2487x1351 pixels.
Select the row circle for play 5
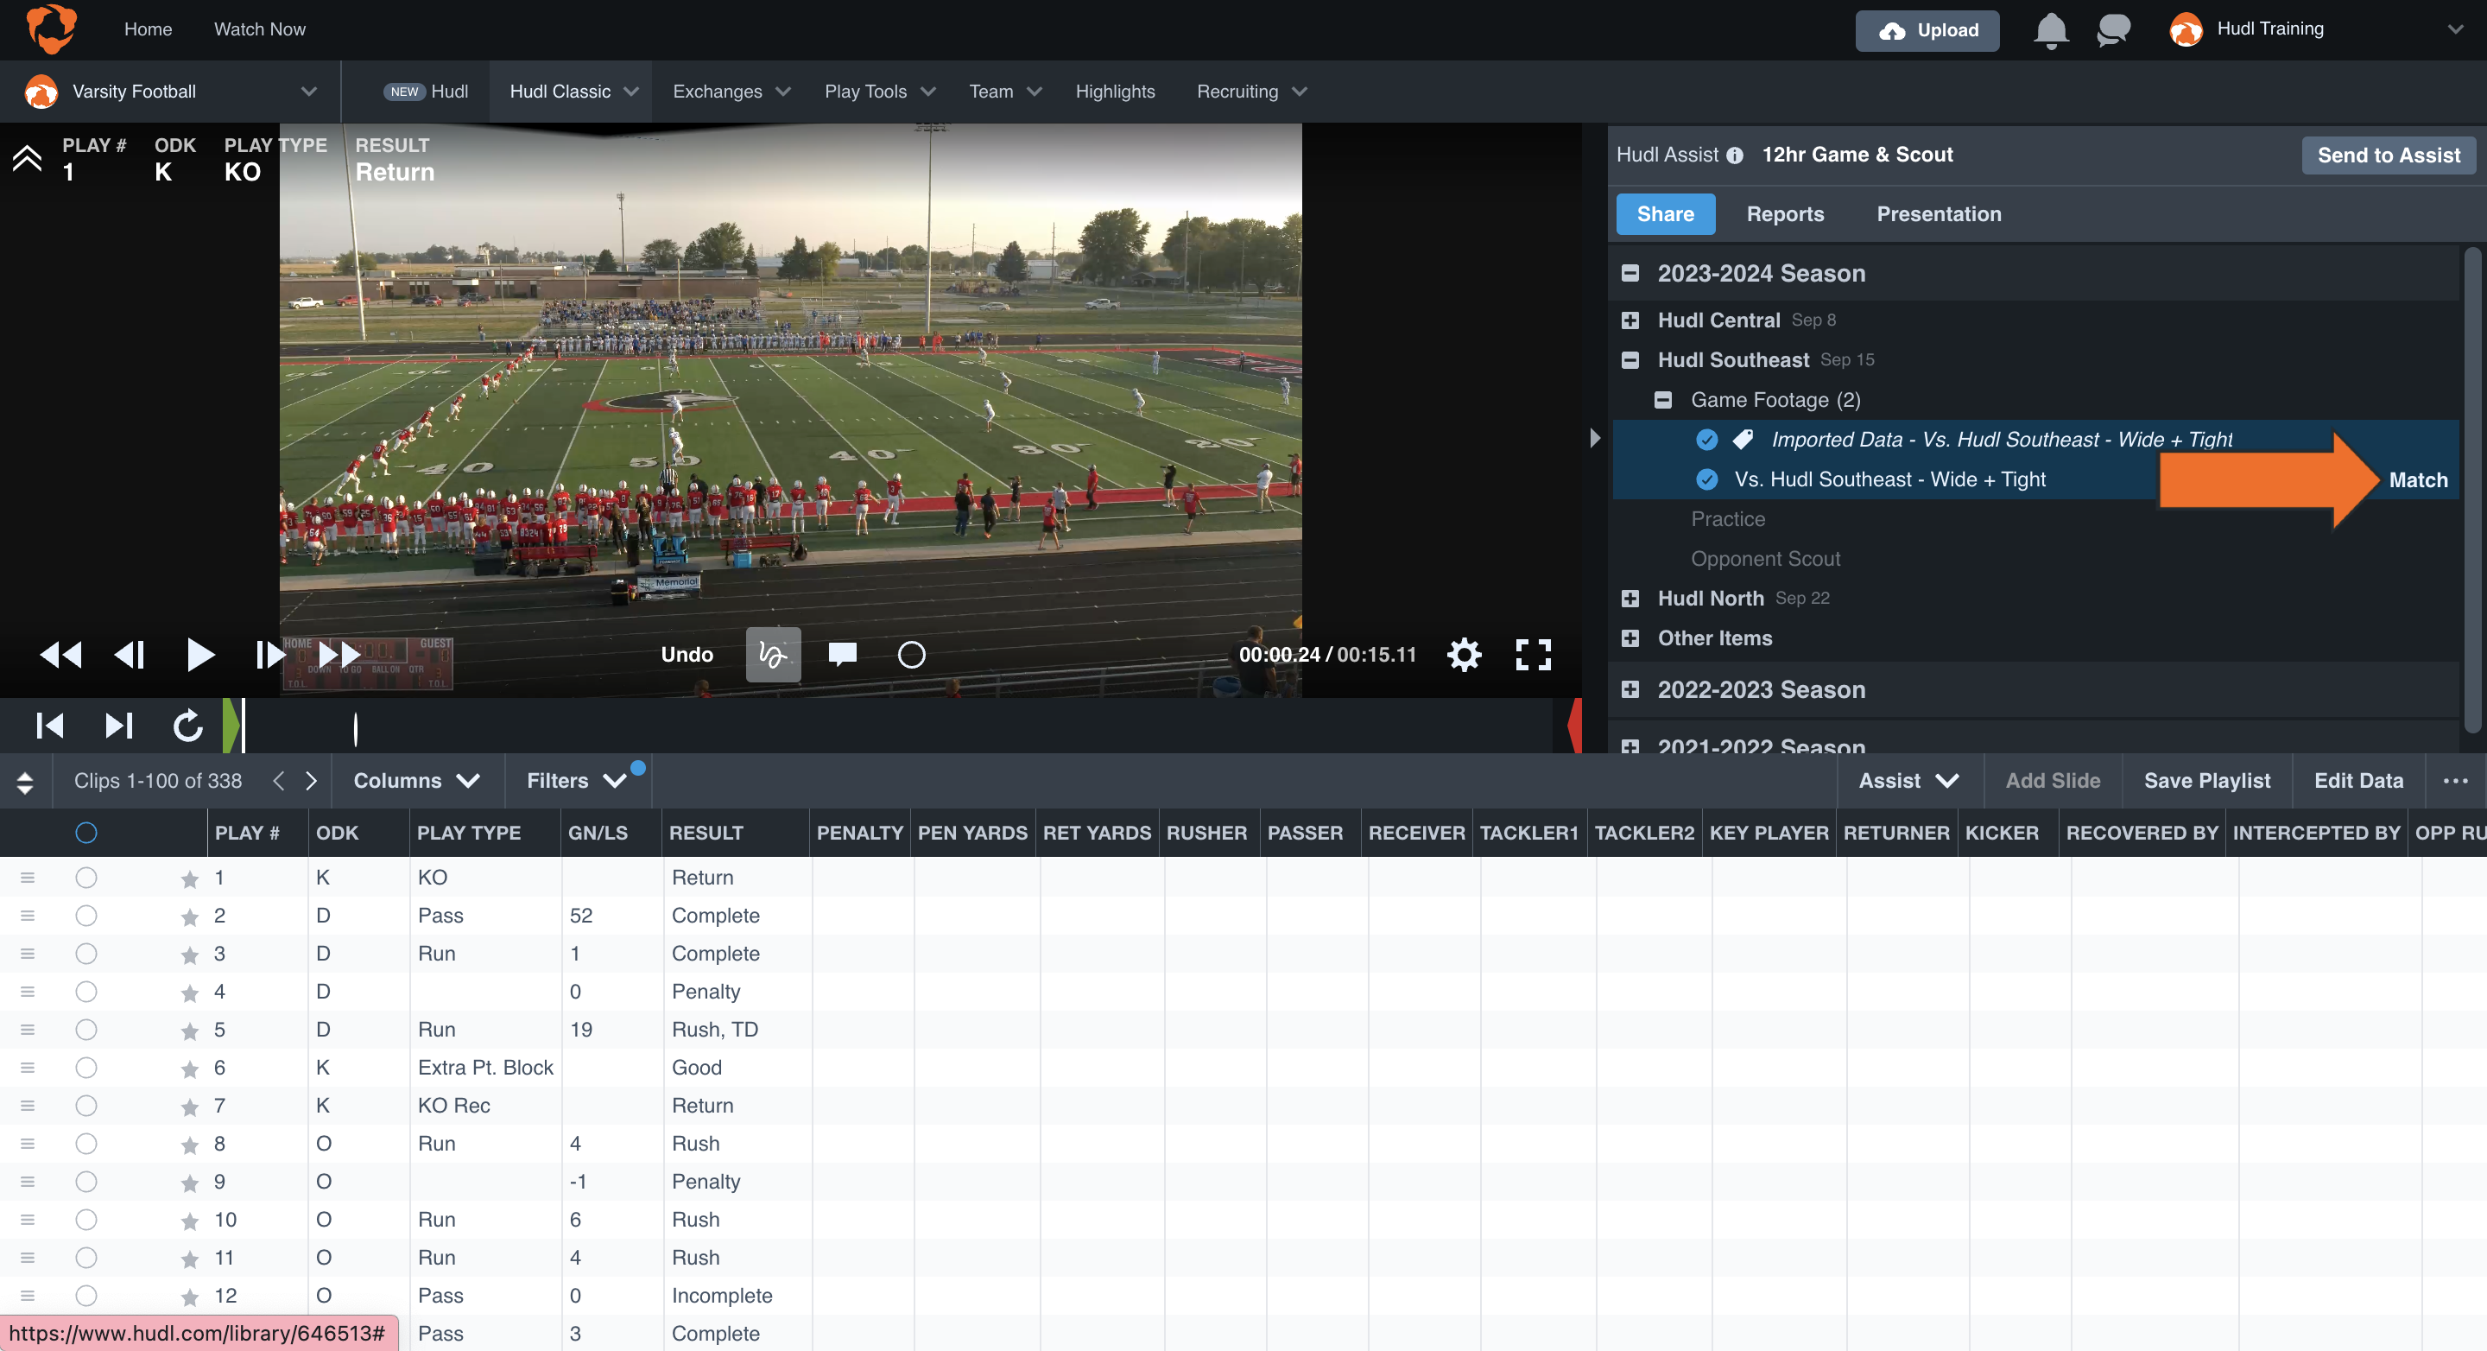[86, 1029]
